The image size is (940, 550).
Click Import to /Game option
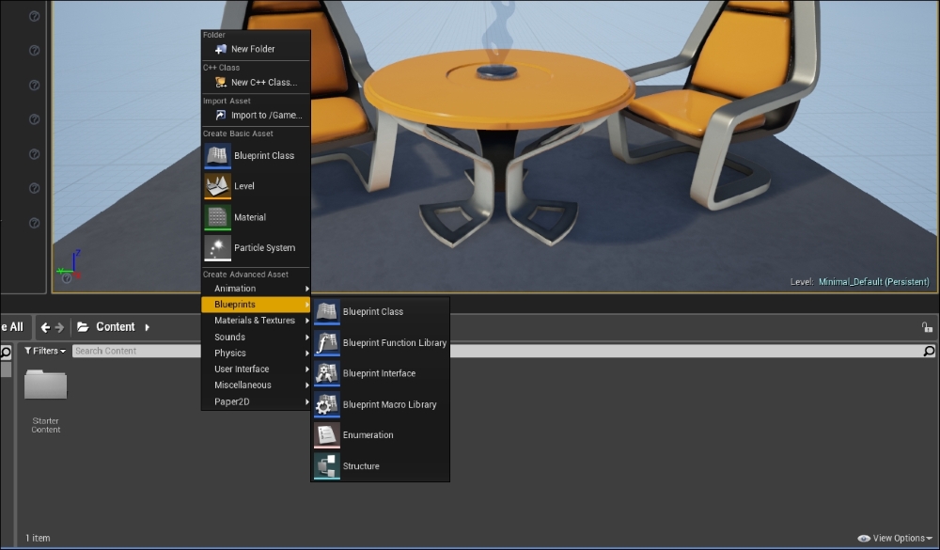click(266, 116)
